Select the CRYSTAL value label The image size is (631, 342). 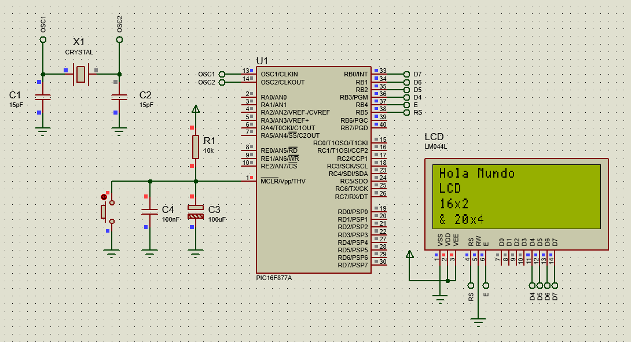tap(79, 52)
